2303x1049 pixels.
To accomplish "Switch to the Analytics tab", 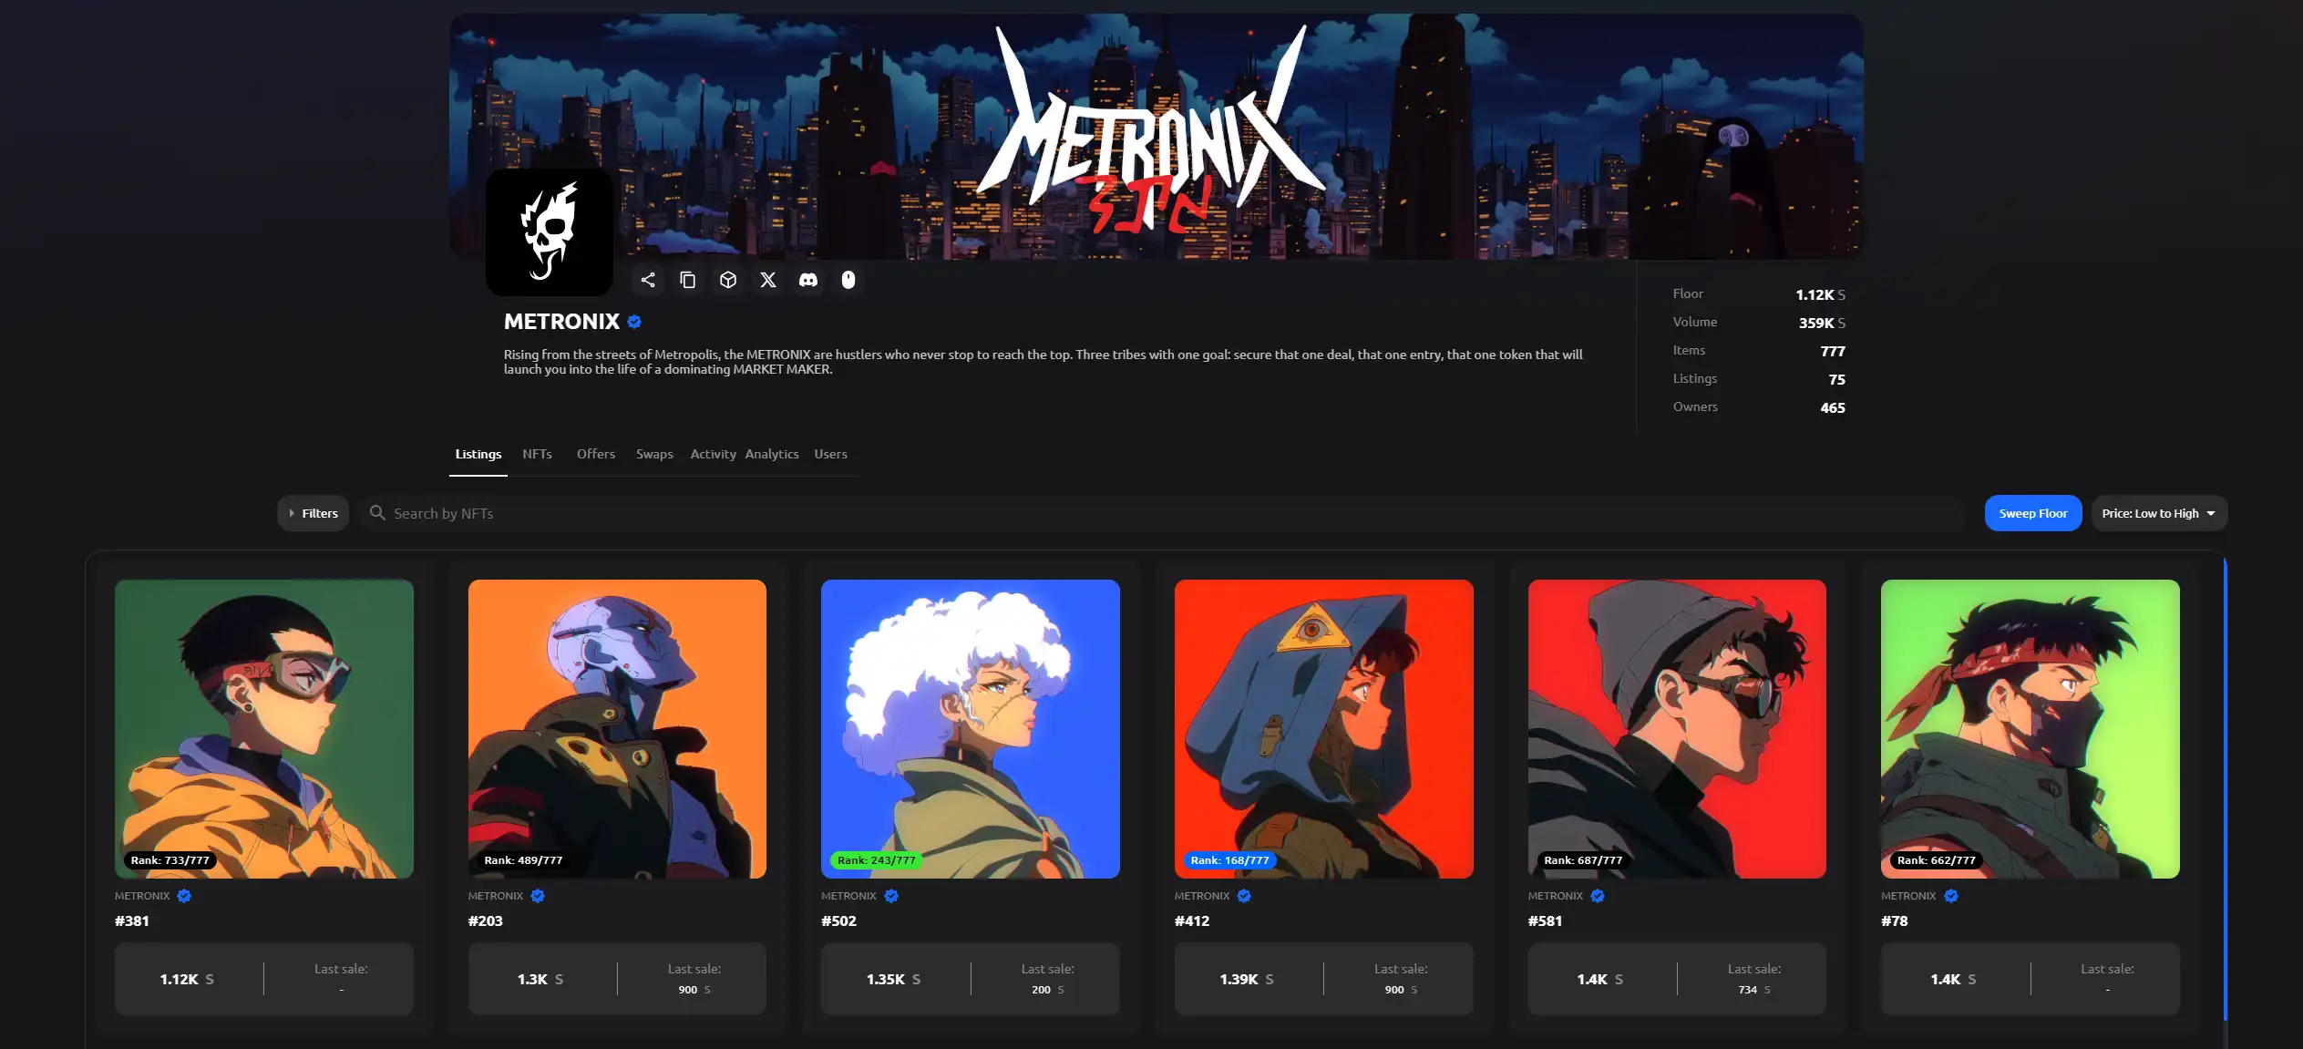I will pos(771,454).
